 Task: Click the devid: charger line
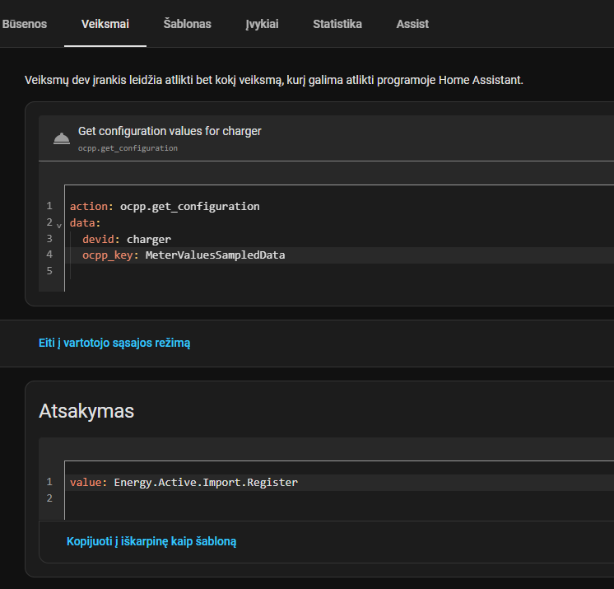coord(127,239)
